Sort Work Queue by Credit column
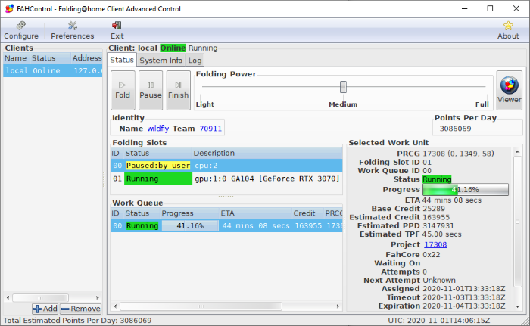 (x=307, y=213)
